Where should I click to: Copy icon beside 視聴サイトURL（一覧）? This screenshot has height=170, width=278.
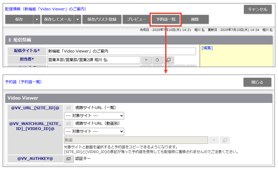[x=68, y=108]
